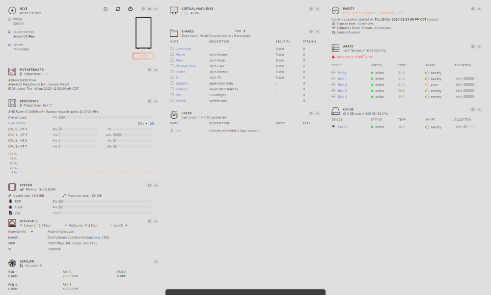Click the folder icon beside Movies
Viewport: 491px width, 295px height.
pyautogui.click(x=171, y=54)
